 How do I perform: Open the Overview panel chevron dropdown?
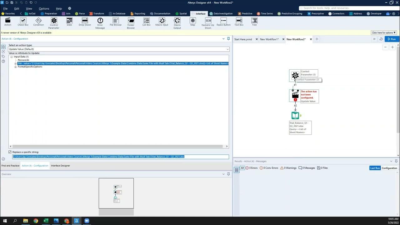pos(223,174)
